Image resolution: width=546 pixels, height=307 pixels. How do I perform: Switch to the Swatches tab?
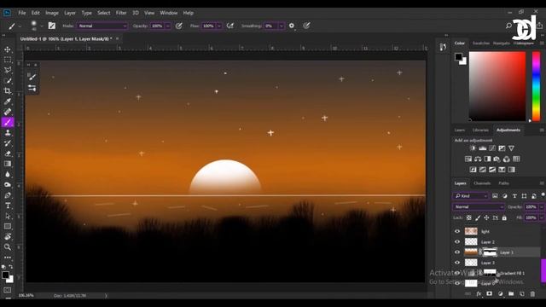(x=481, y=43)
